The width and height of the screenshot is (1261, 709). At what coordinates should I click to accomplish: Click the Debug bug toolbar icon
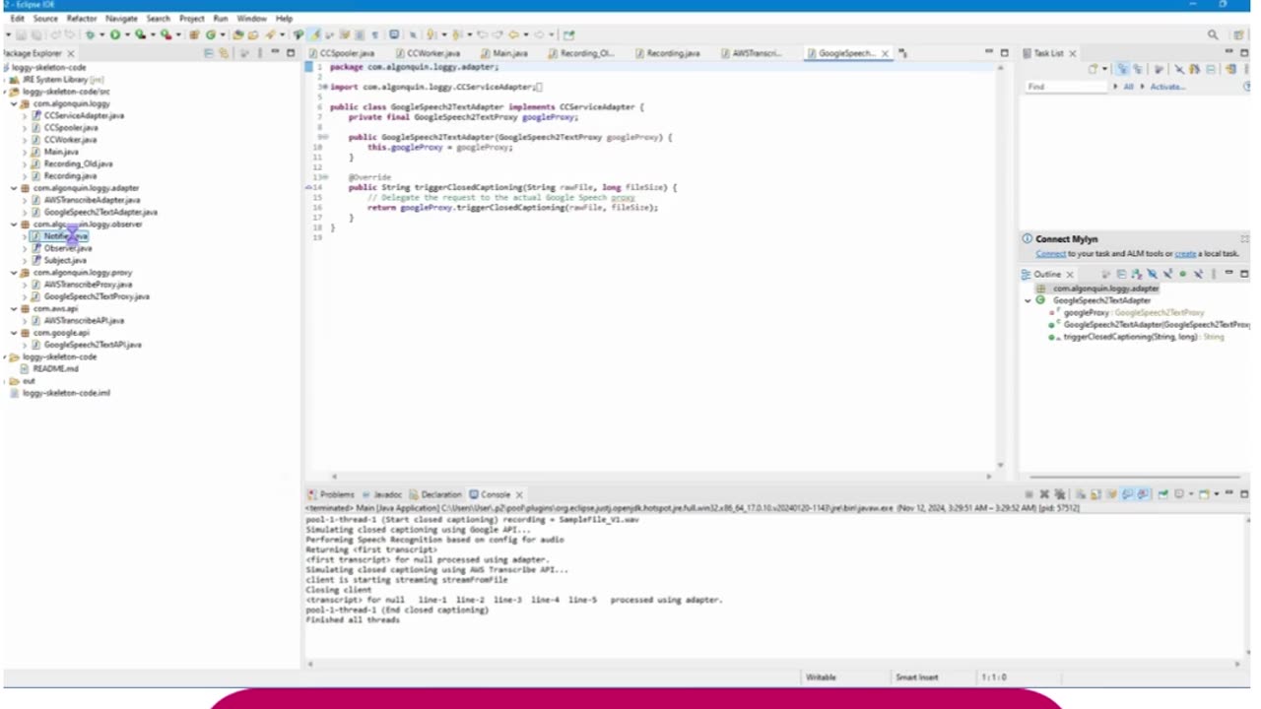(x=90, y=34)
